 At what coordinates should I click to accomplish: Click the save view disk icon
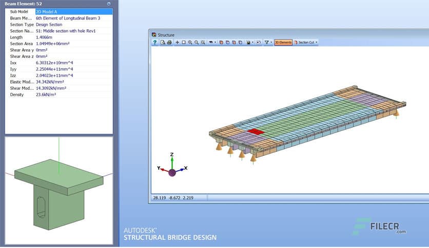[x=248, y=43]
